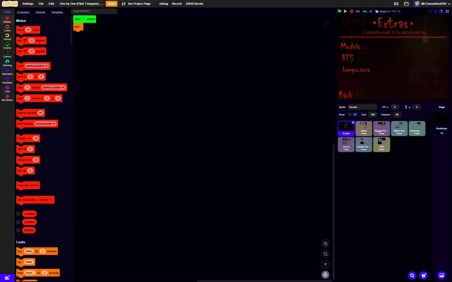Click the choose a sprite cat button
The width and height of the screenshot is (452, 282).
(423, 275)
